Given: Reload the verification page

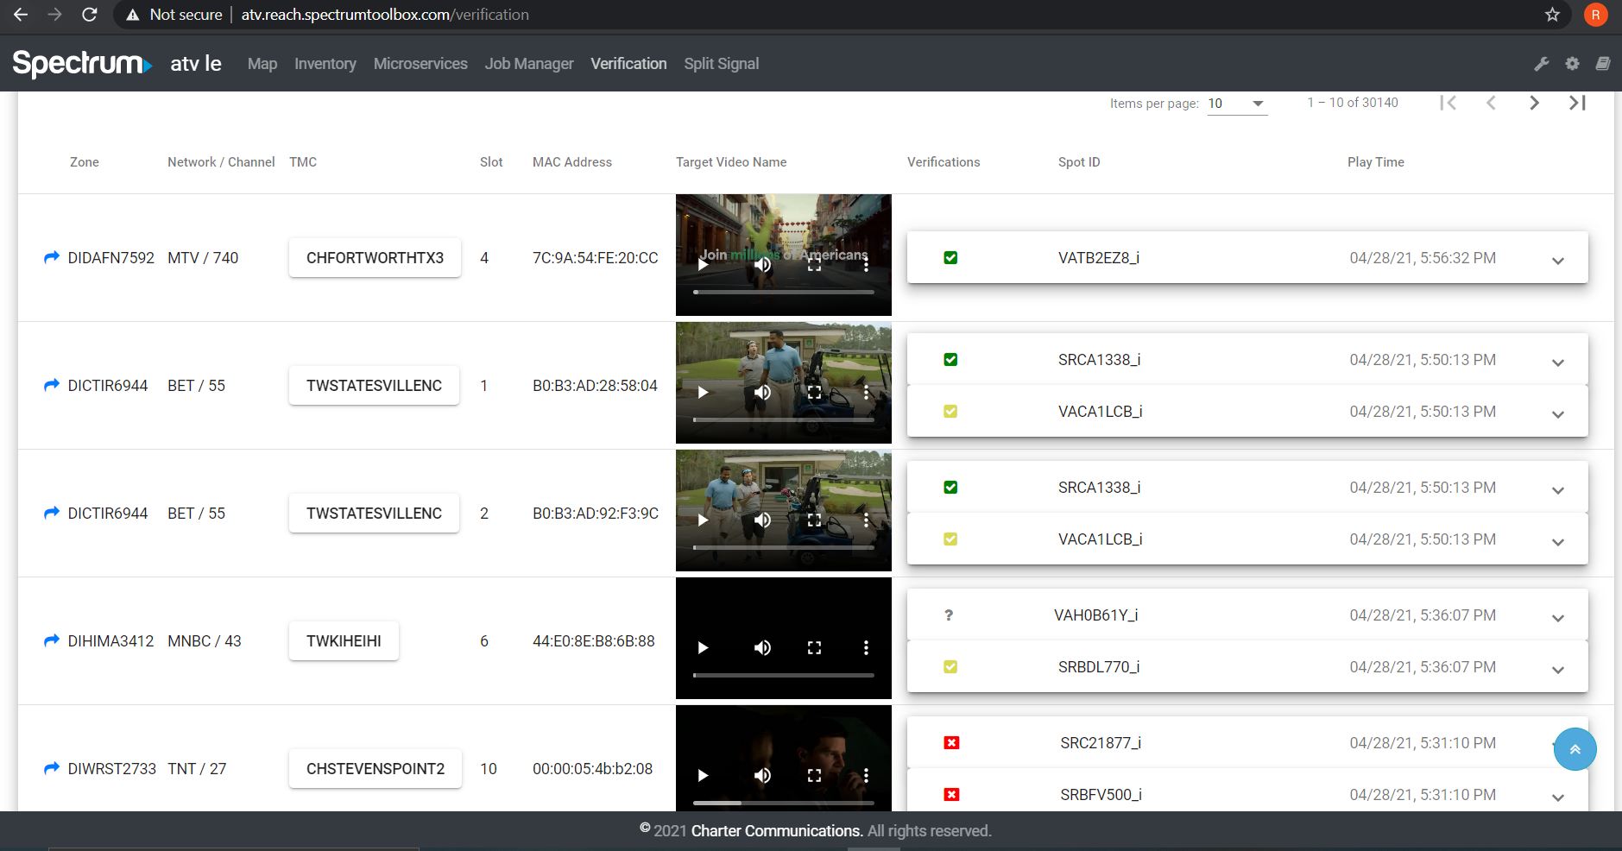Looking at the screenshot, I should tap(89, 15).
